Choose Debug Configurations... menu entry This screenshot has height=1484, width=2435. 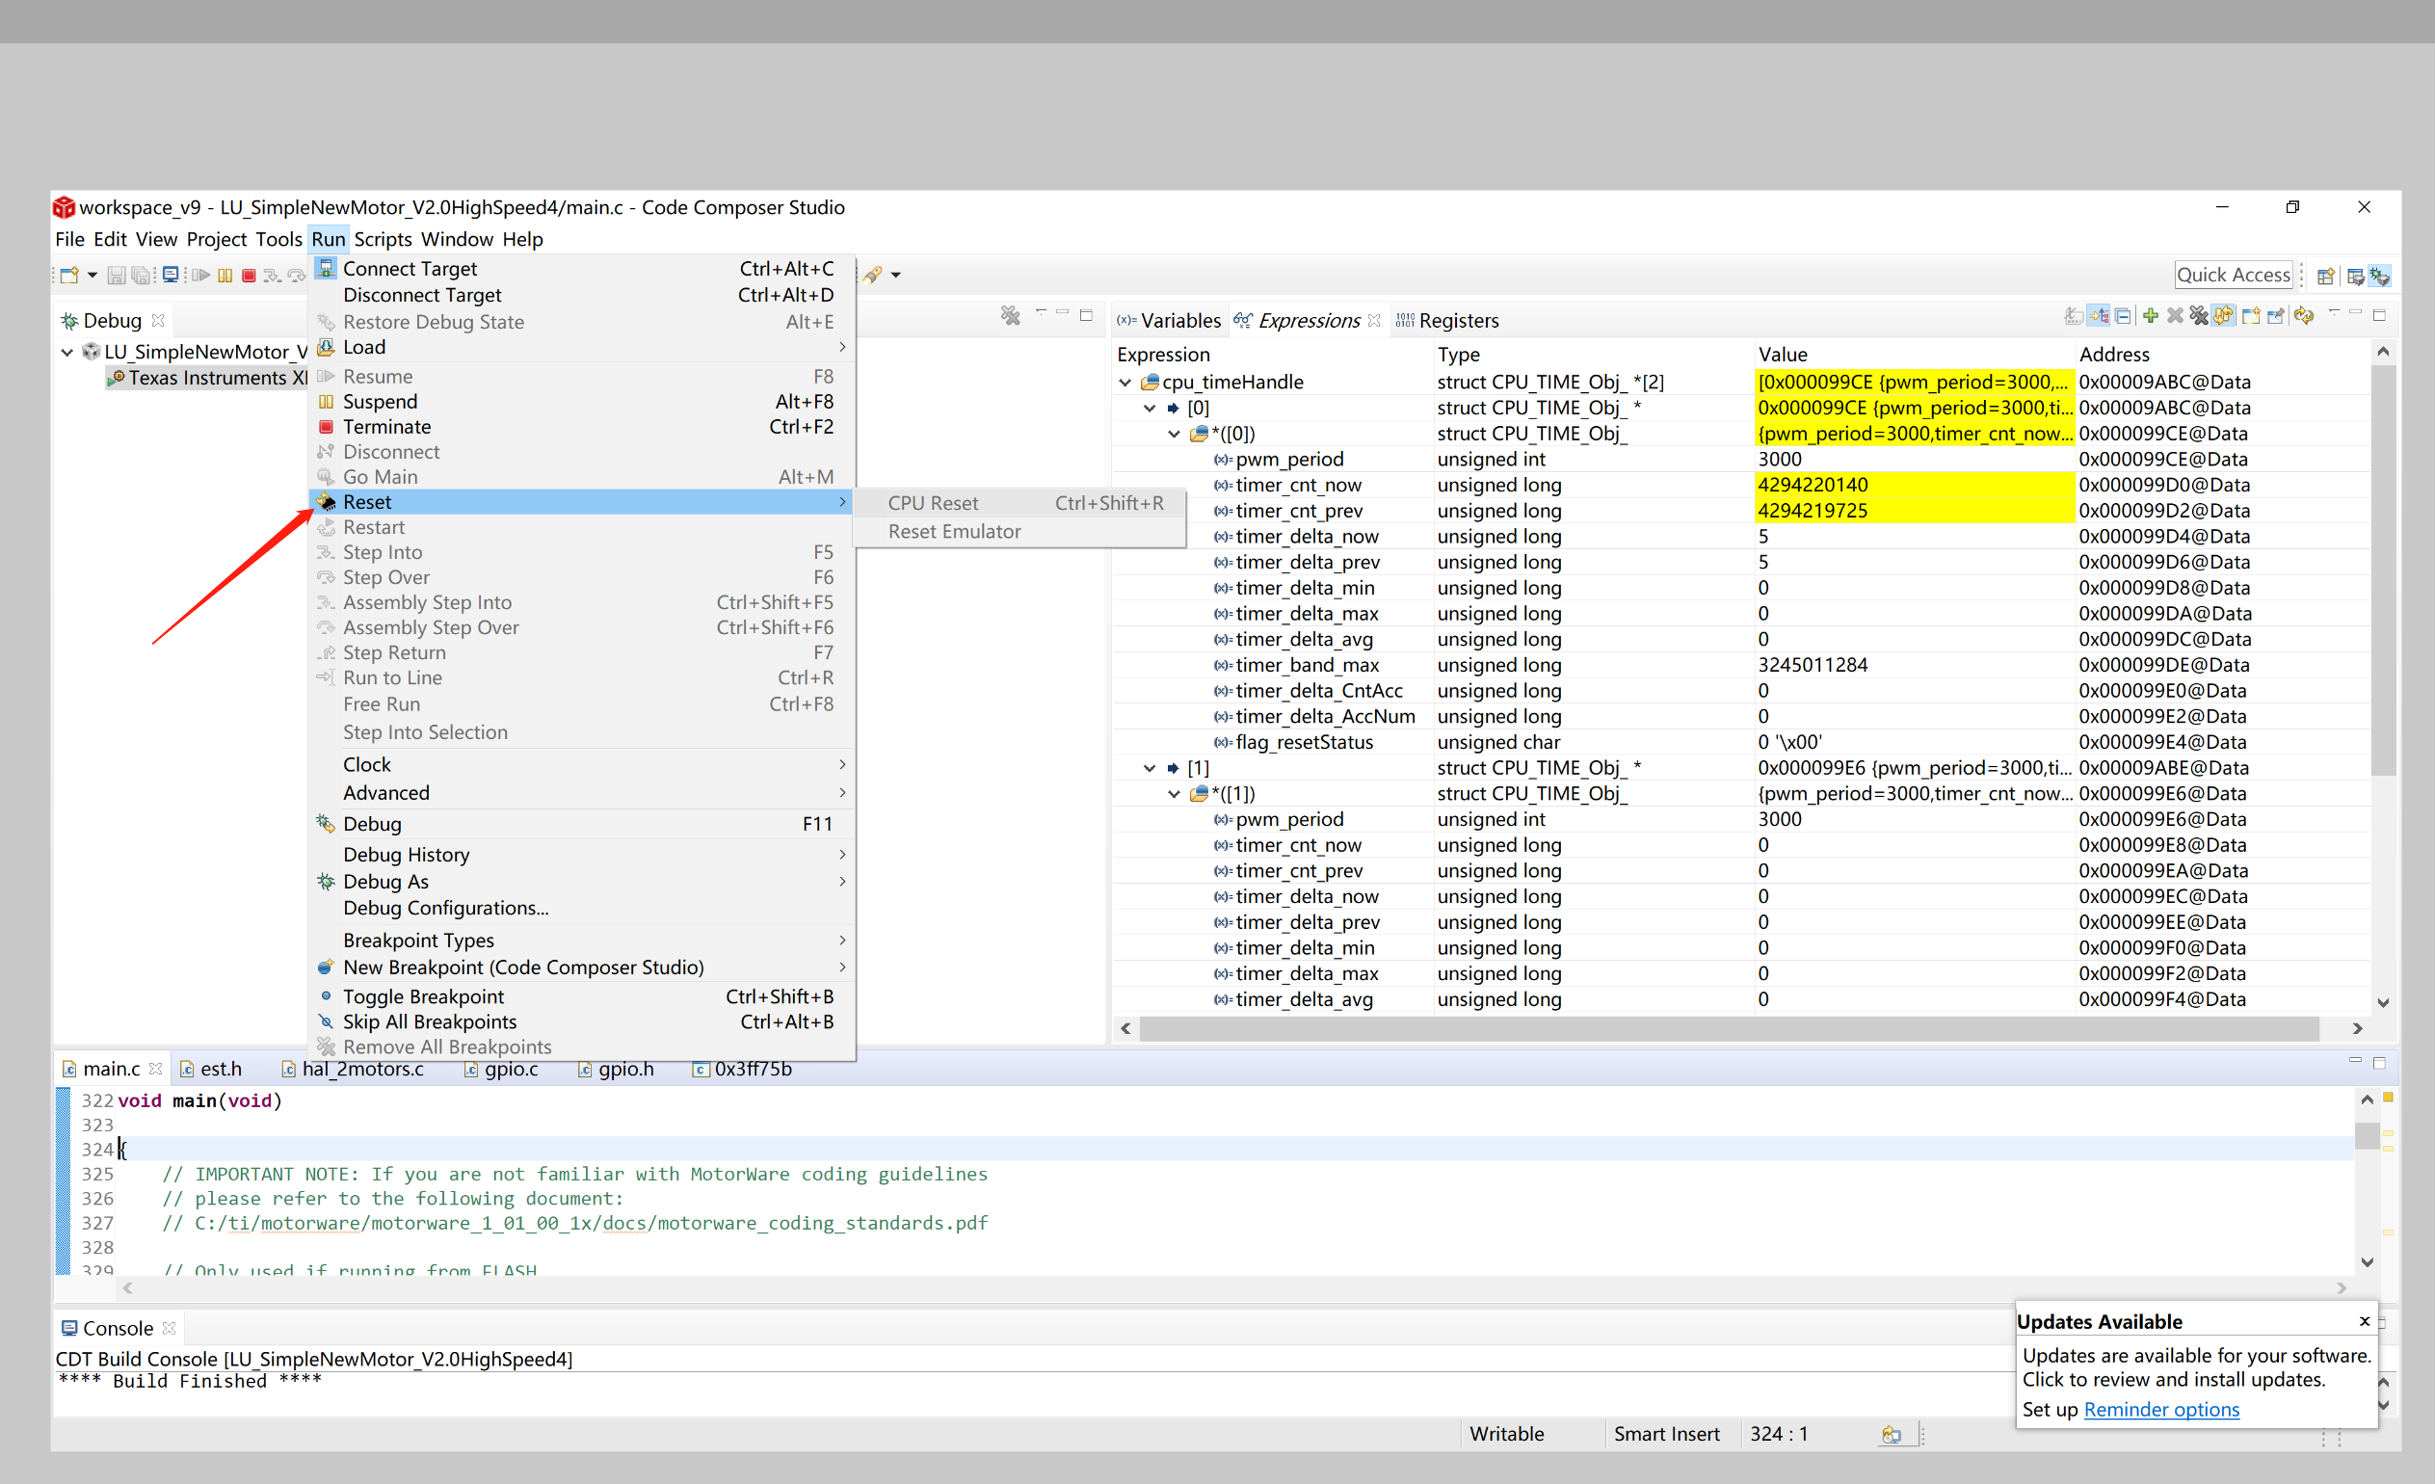(x=445, y=908)
